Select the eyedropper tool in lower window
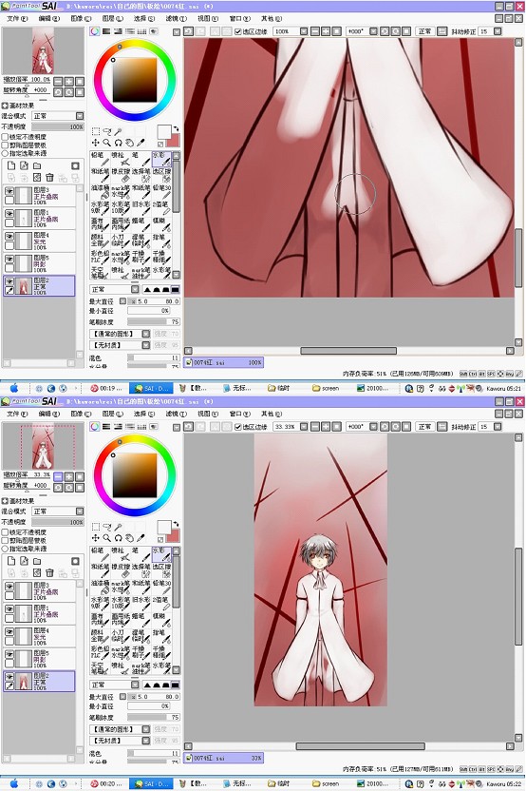Image resolution: width=526 pixels, height=791 pixels. (x=141, y=538)
